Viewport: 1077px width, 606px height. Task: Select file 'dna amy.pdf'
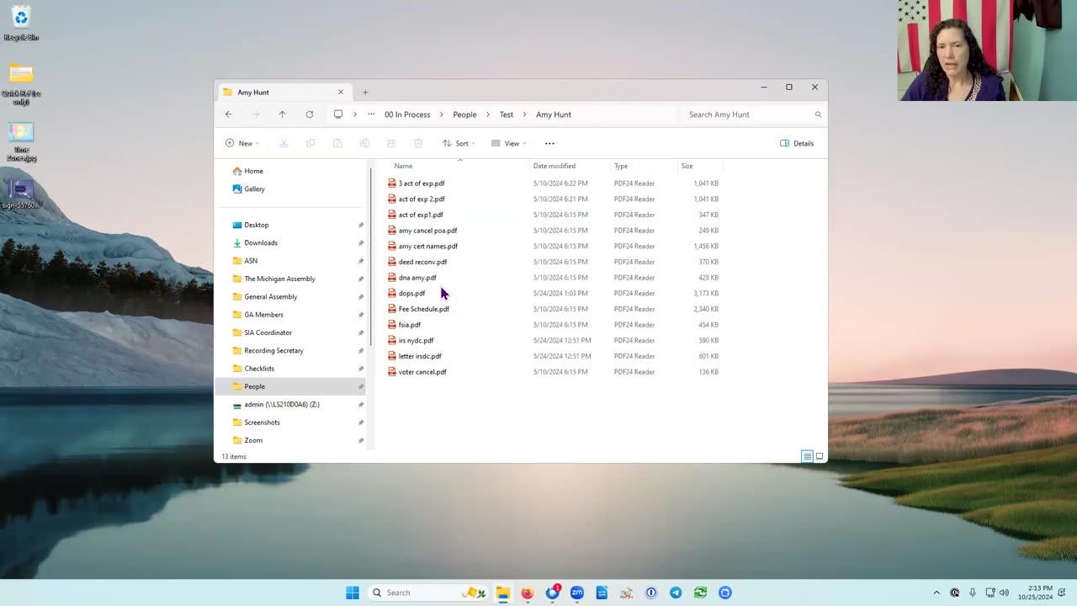(417, 278)
